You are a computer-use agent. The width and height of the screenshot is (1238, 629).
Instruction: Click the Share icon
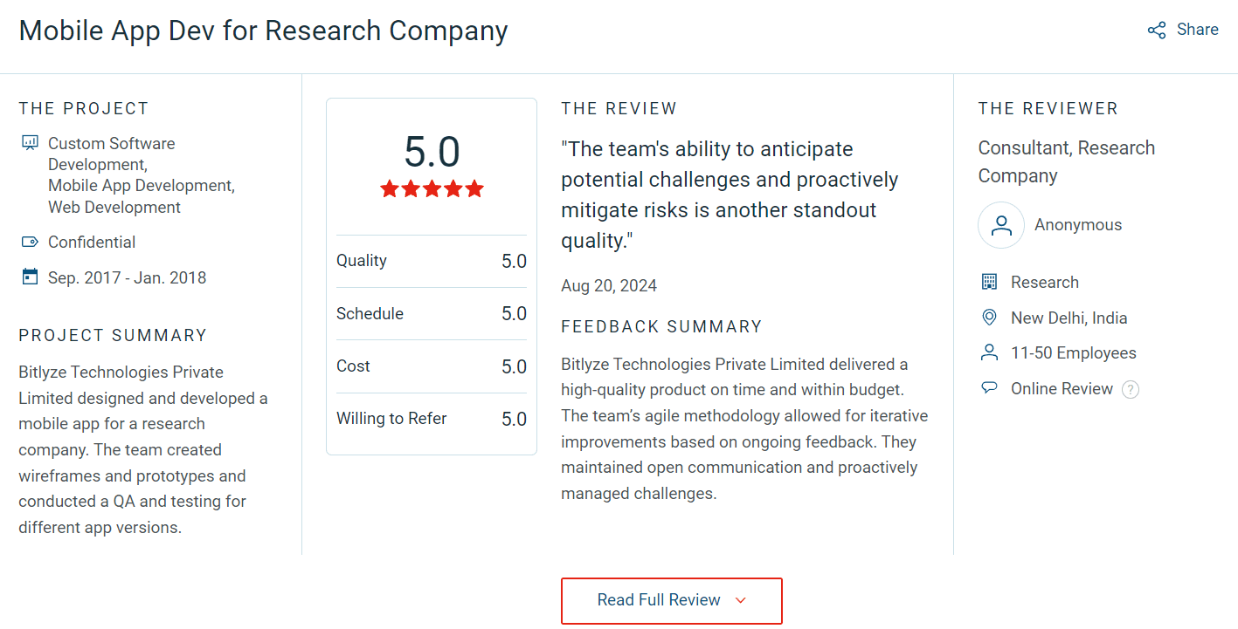point(1157,31)
